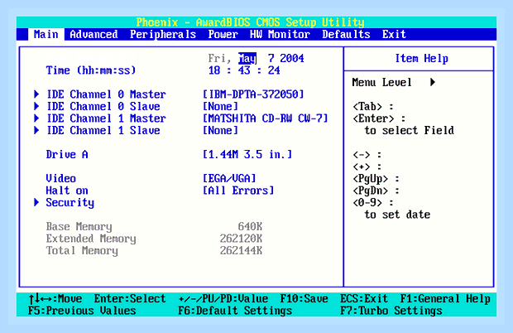Open the Peripherals tab
The width and height of the screenshot is (513, 333).
click(163, 35)
